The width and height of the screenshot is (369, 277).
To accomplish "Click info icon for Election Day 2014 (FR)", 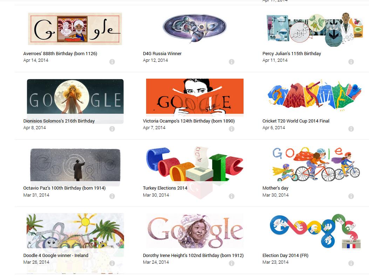I will coord(351,263).
